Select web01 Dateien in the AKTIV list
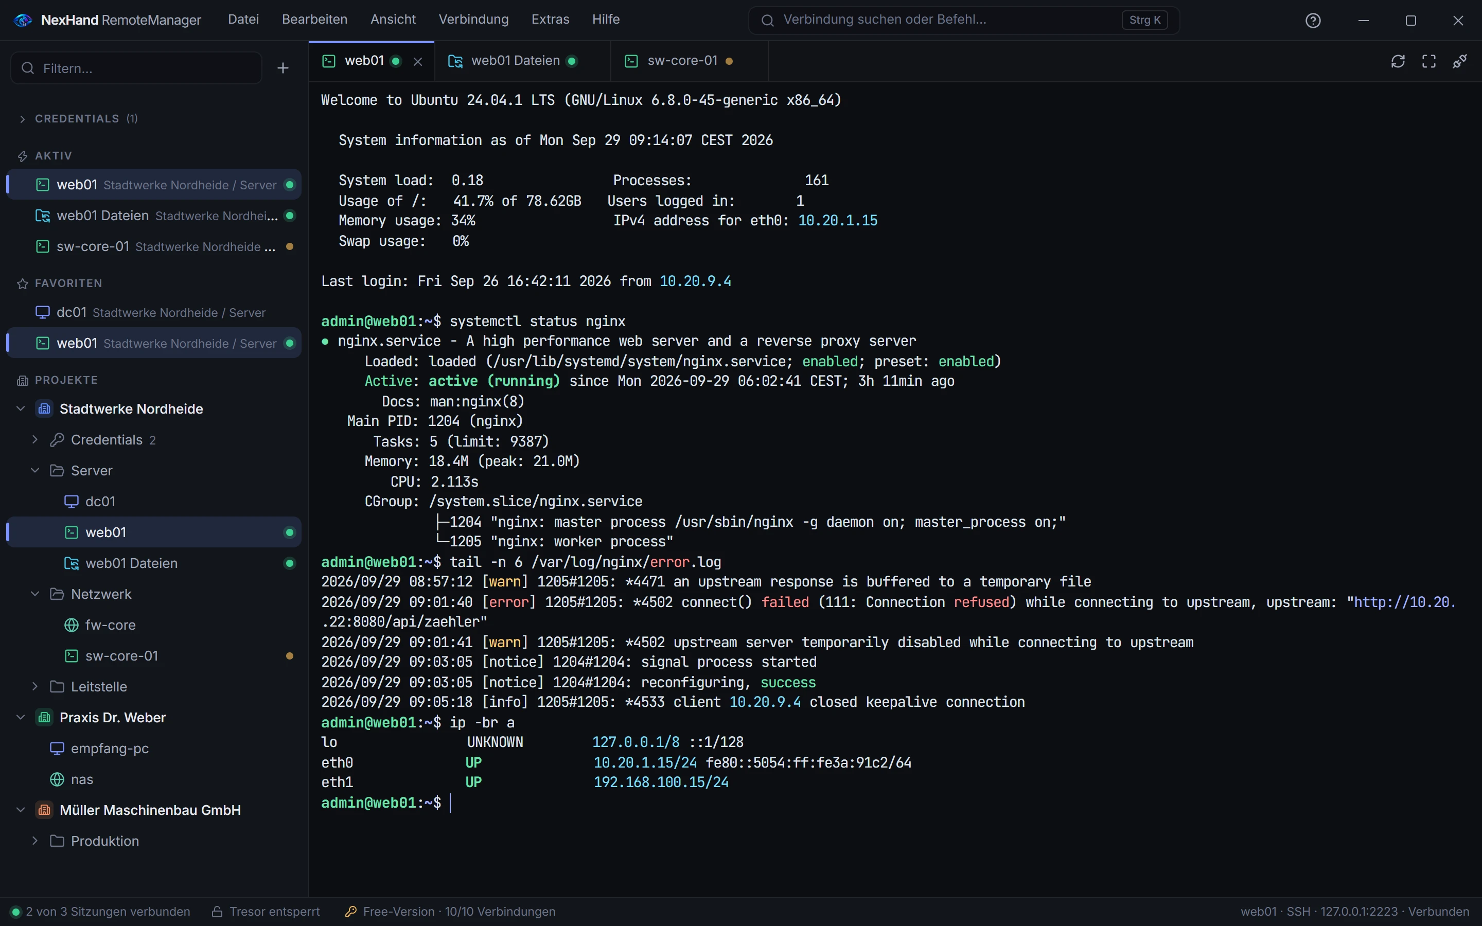The width and height of the screenshot is (1482, 926). 154,216
